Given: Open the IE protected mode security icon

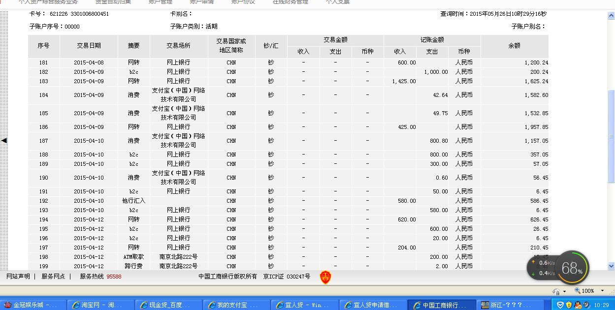Looking at the screenshot, I should tap(556, 291).
